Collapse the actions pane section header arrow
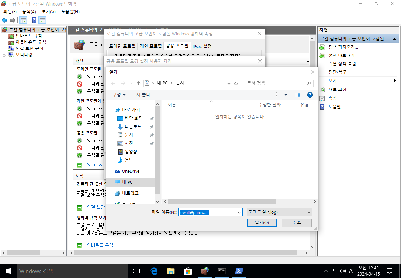 pyautogui.click(x=395, y=39)
